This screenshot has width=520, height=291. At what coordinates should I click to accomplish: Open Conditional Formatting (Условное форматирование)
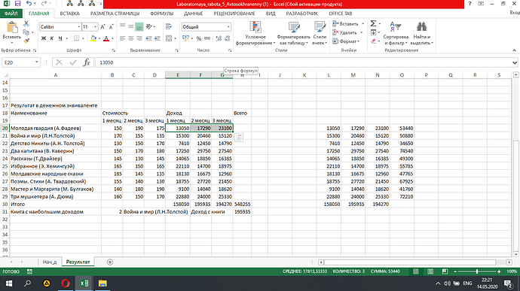coord(255,33)
